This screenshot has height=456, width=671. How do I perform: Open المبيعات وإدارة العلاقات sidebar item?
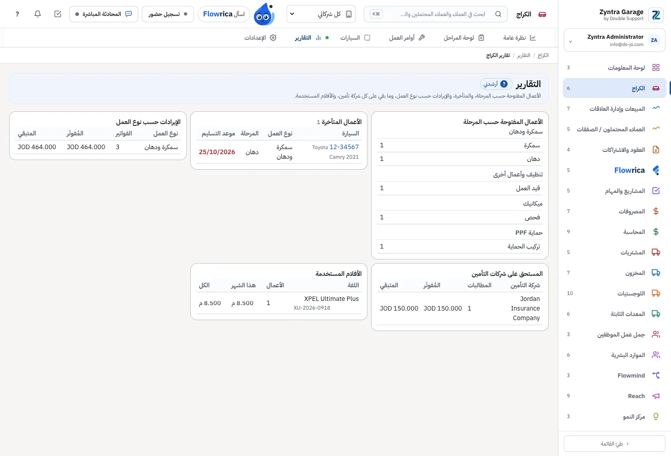[x=614, y=109]
